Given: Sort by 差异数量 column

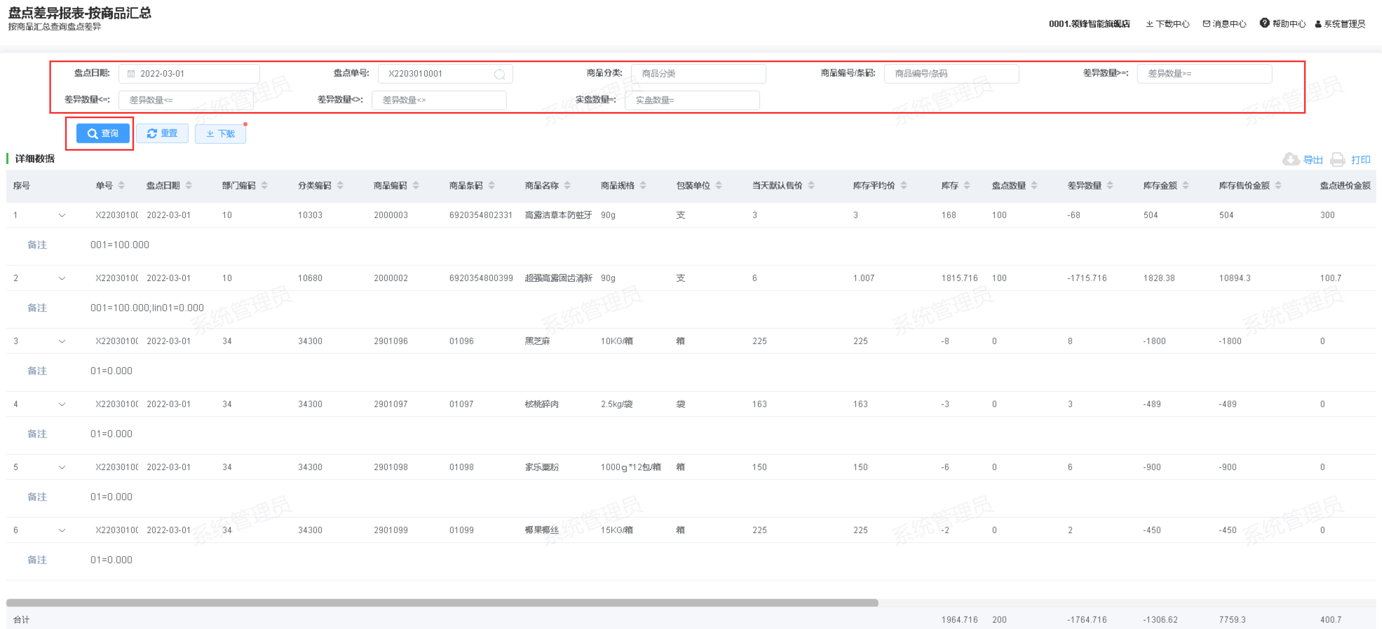Looking at the screenshot, I should (1110, 185).
